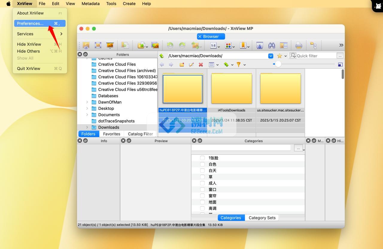Navigate back with the left arrow
Screen dimensions: 383x249
[162, 64]
